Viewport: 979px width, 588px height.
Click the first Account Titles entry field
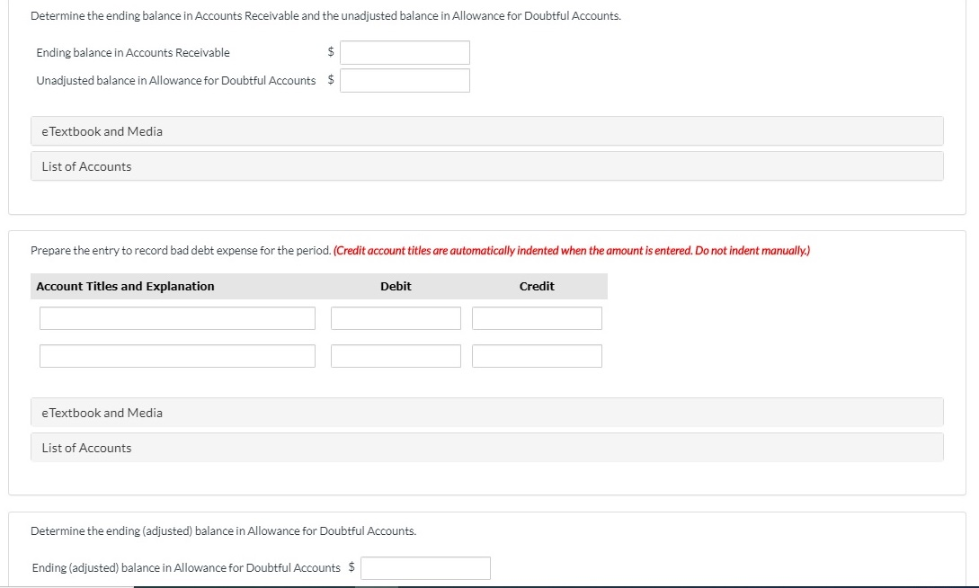pyautogui.click(x=176, y=317)
